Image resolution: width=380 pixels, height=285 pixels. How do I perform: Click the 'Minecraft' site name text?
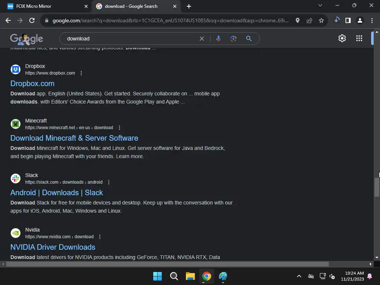tap(36, 121)
